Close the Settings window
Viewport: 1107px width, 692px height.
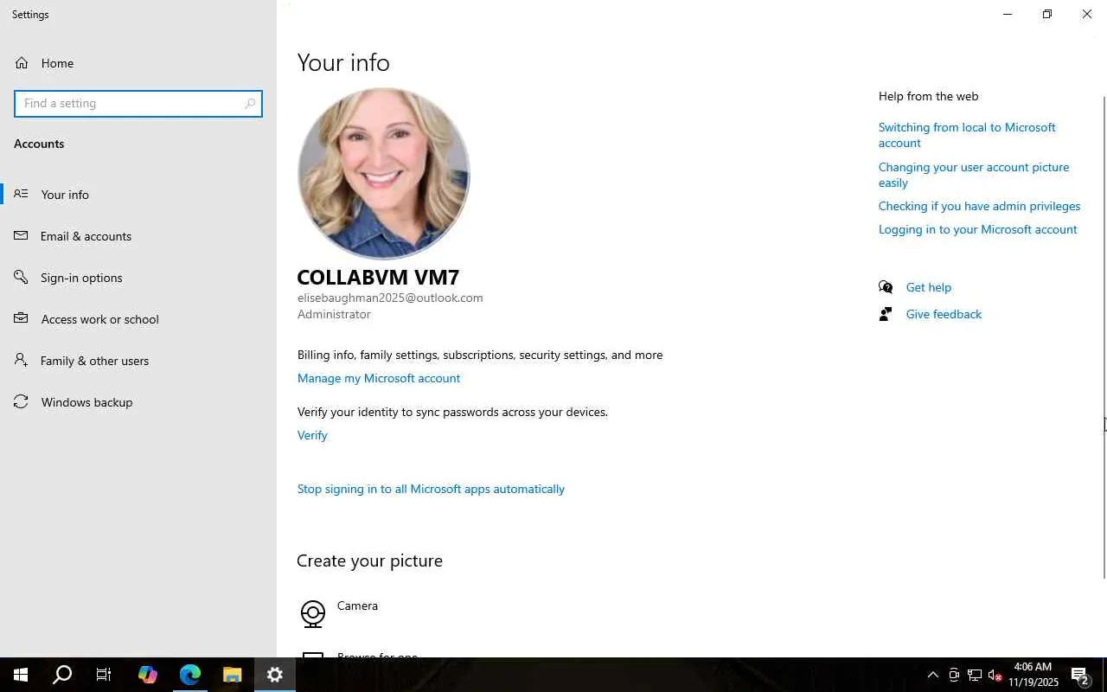pos(1087,14)
